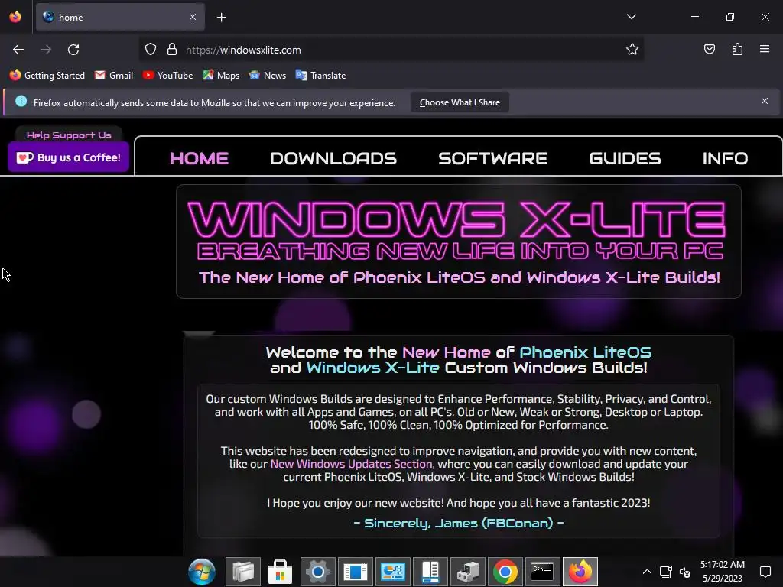The width and height of the screenshot is (783, 587).
Task: Open the SOFTWARE menu
Action: 493,158
